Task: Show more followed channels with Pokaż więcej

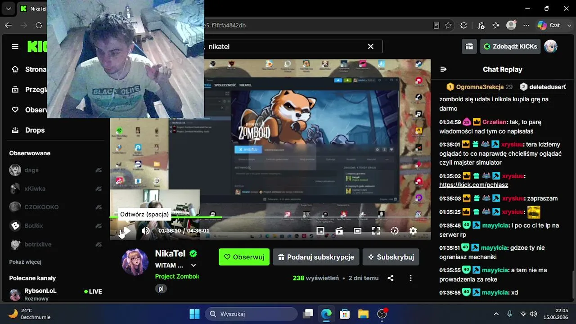Action: (x=25, y=262)
